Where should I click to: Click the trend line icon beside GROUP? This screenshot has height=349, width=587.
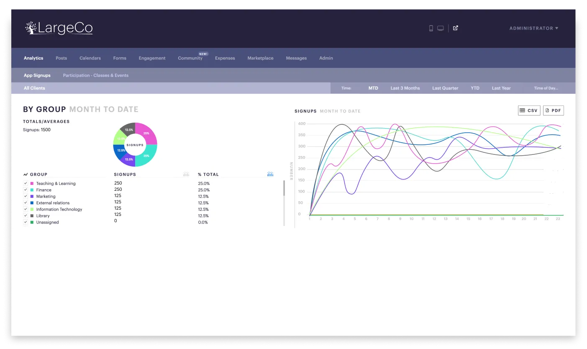point(26,174)
